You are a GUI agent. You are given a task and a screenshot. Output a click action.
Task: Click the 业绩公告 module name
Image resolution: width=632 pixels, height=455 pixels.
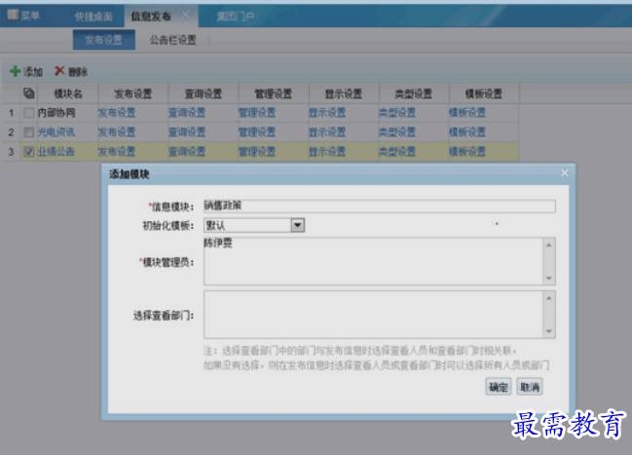point(56,152)
